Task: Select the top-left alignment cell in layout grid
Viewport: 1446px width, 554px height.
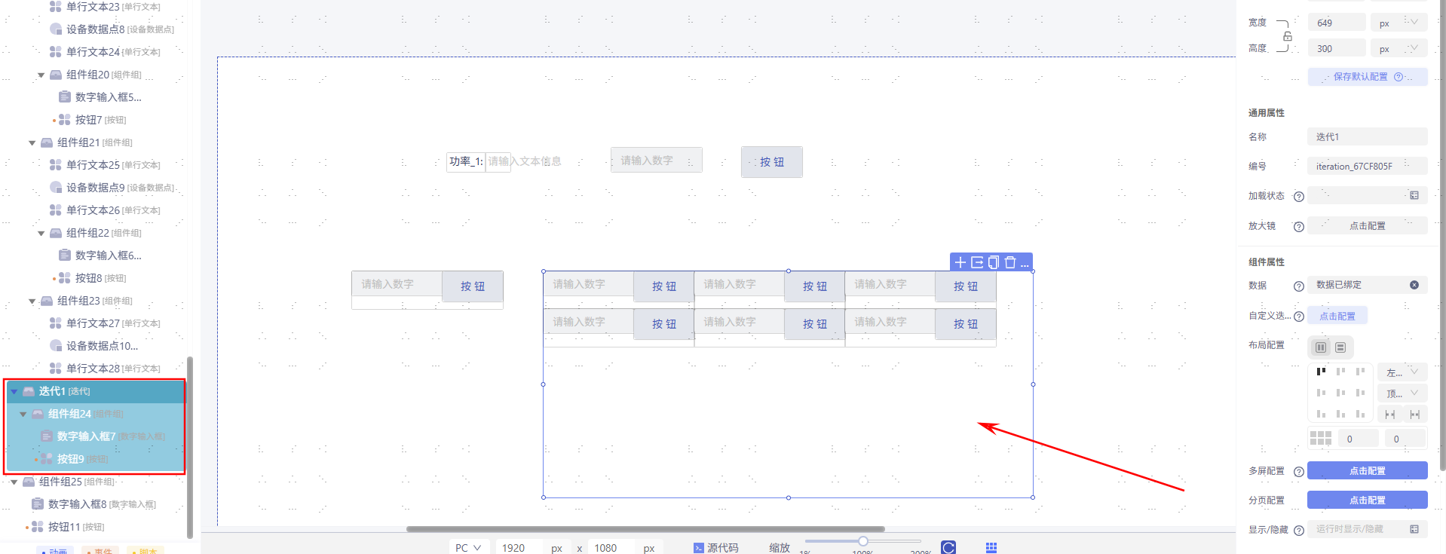Action: pyautogui.click(x=1321, y=371)
